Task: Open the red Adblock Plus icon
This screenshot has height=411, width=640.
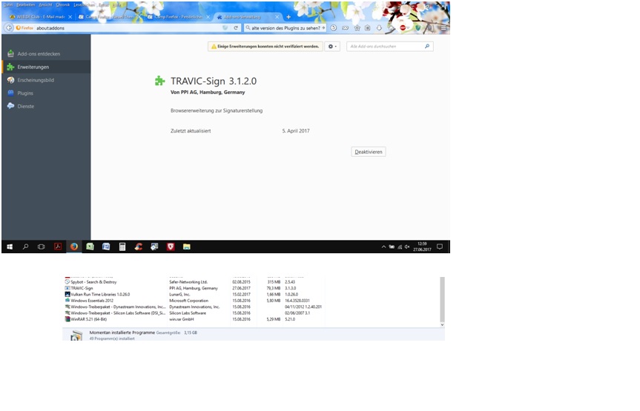Action: click(x=403, y=27)
